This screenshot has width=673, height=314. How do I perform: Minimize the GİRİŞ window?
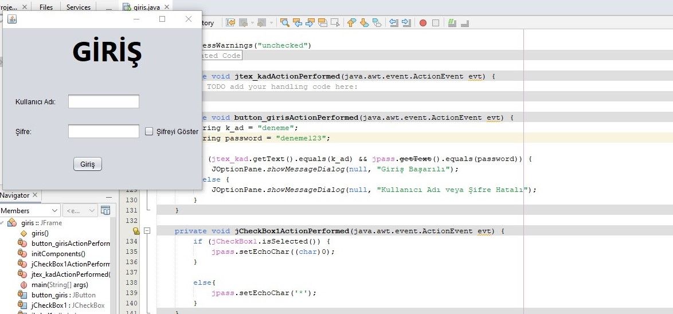[x=136, y=19]
